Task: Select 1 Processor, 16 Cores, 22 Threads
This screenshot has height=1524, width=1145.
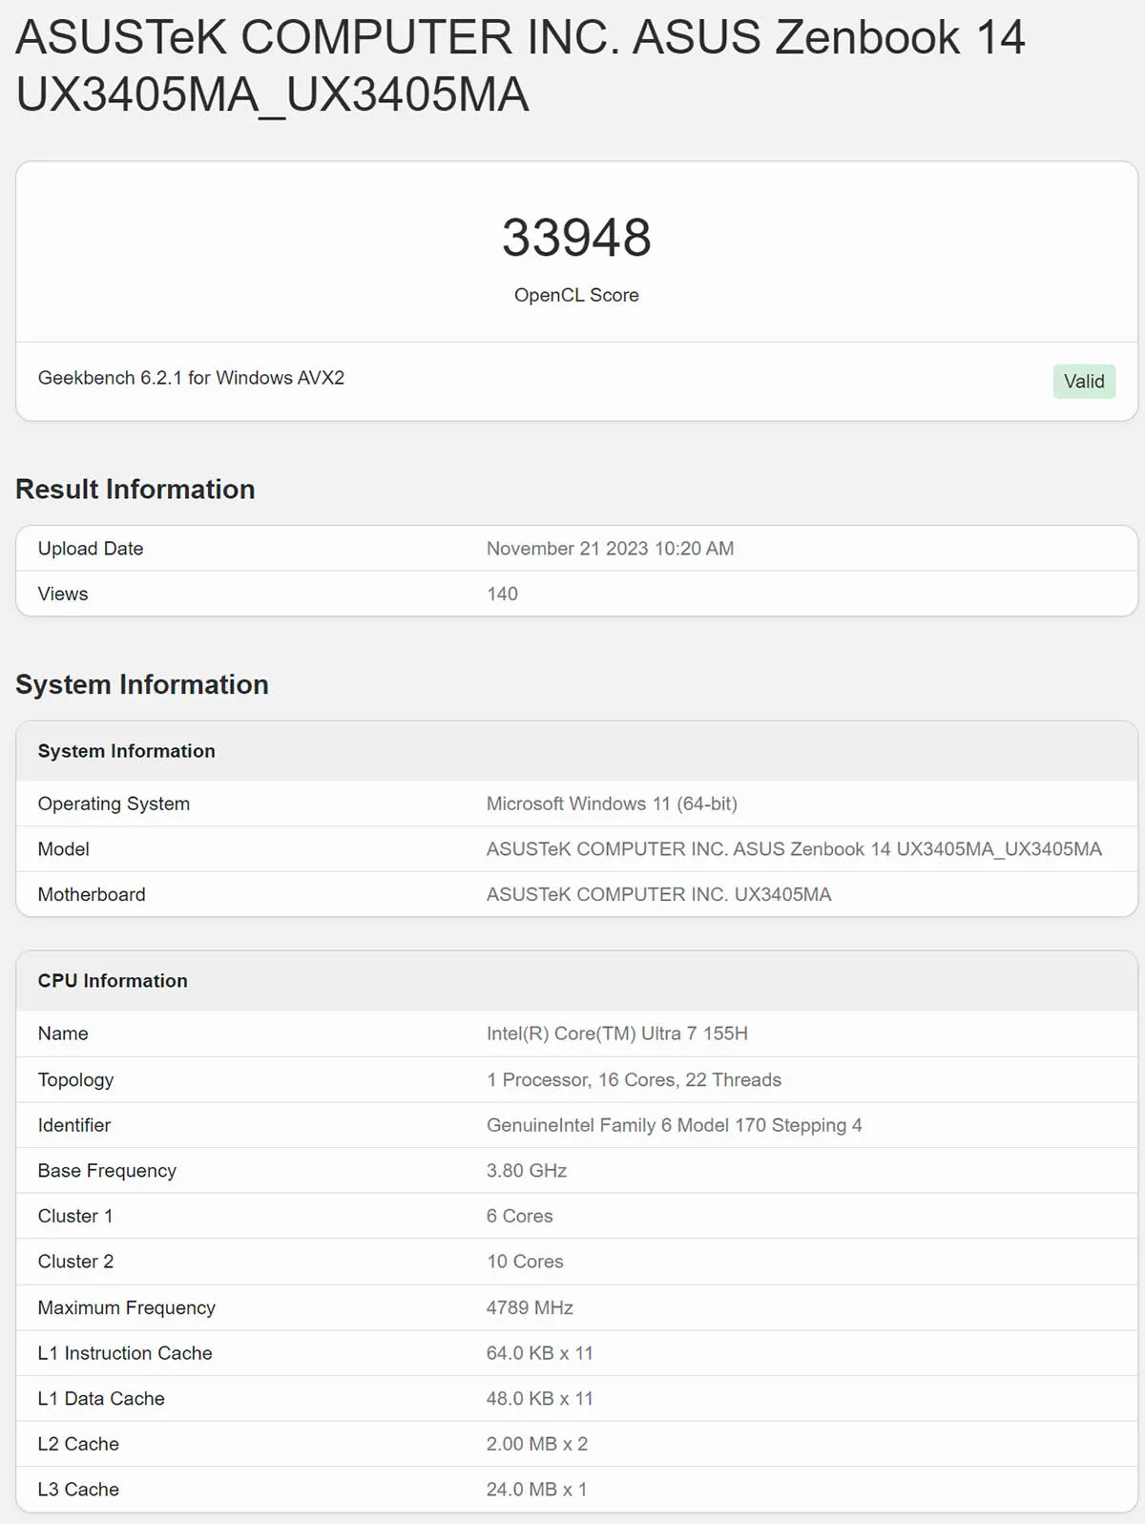Action: click(x=634, y=1079)
